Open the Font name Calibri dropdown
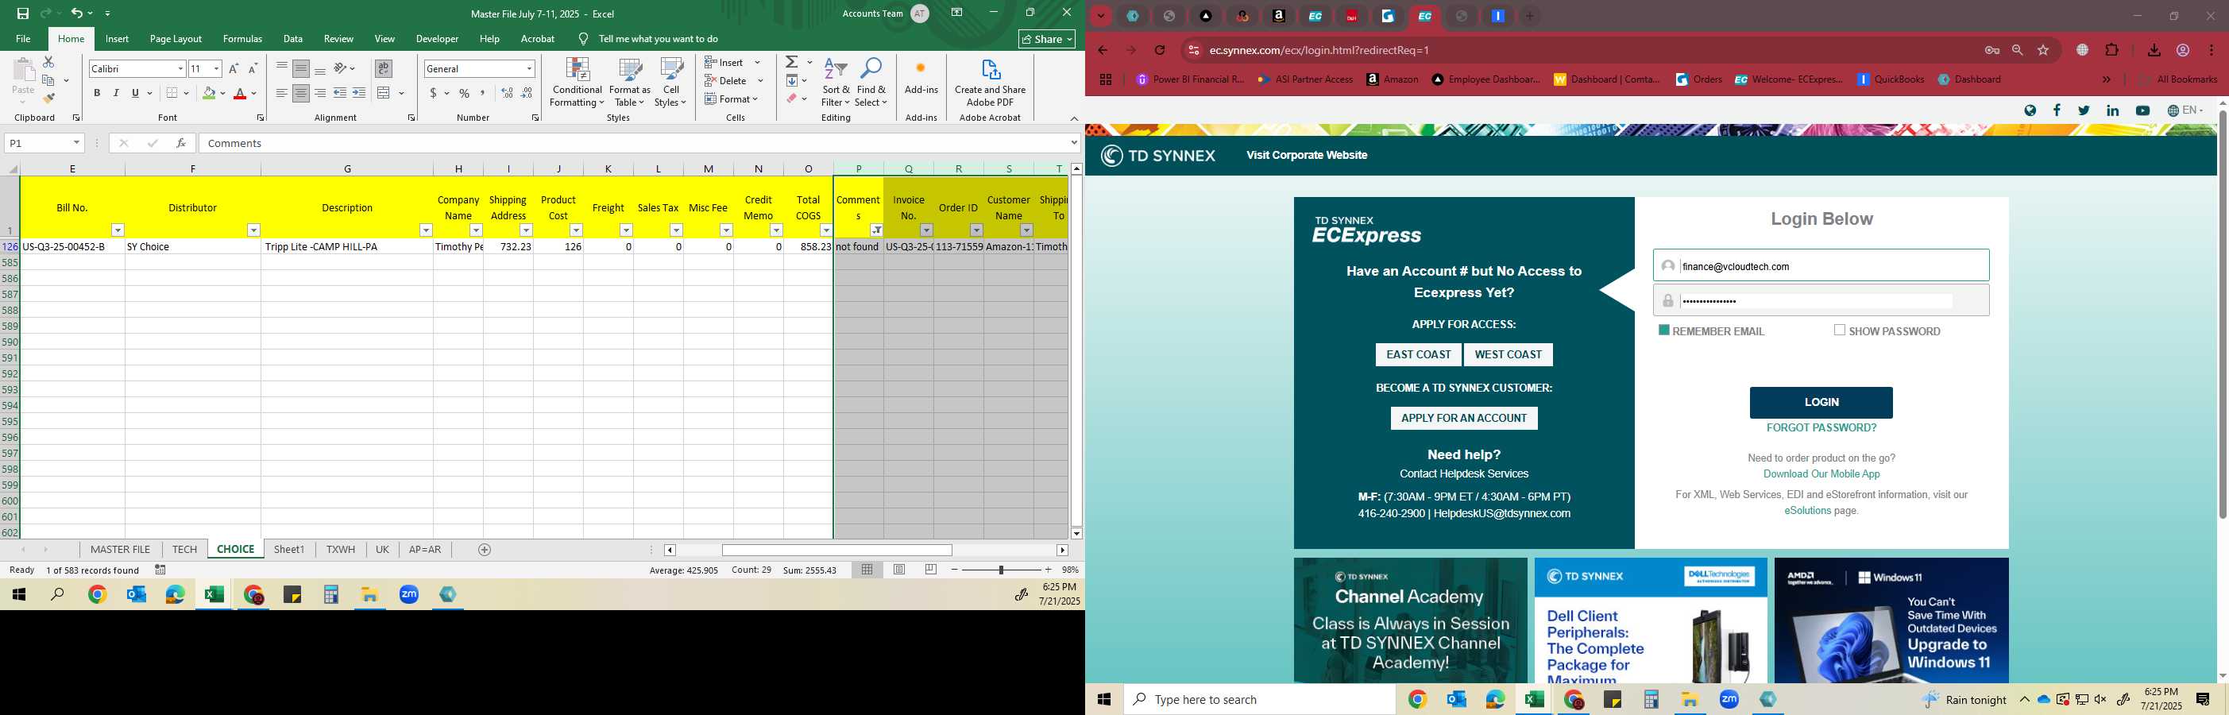Viewport: 2229px width, 715px height. click(180, 68)
